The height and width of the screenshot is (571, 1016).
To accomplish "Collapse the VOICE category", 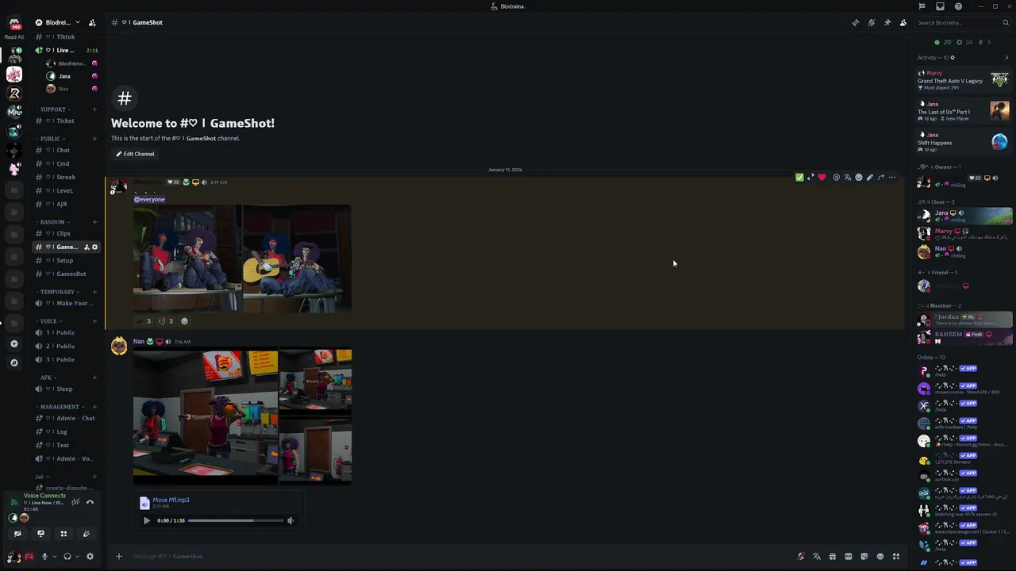I will pyautogui.click(x=49, y=321).
